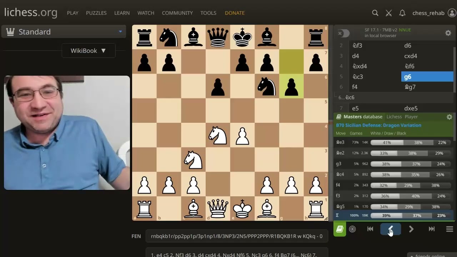Open the analysis hamburger menu
This screenshot has width=457, height=257.
(x=450, y=229)
